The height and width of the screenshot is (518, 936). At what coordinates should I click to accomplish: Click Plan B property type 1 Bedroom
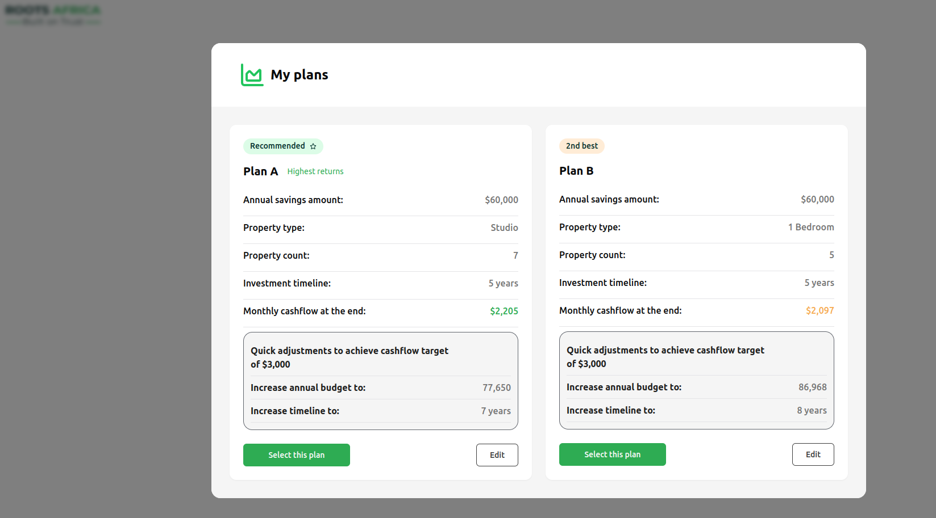tap(810, 227)
